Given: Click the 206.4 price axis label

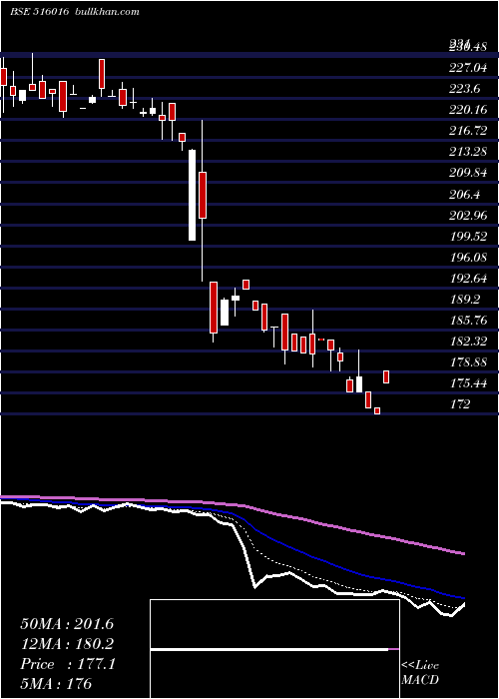Looking at the screenshot, I should 465,194.
